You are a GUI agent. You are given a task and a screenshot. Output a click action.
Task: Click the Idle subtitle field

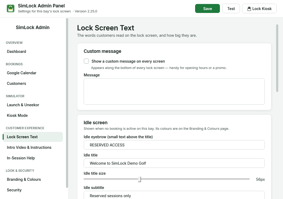pyautogui.click(x=174, y=195)
